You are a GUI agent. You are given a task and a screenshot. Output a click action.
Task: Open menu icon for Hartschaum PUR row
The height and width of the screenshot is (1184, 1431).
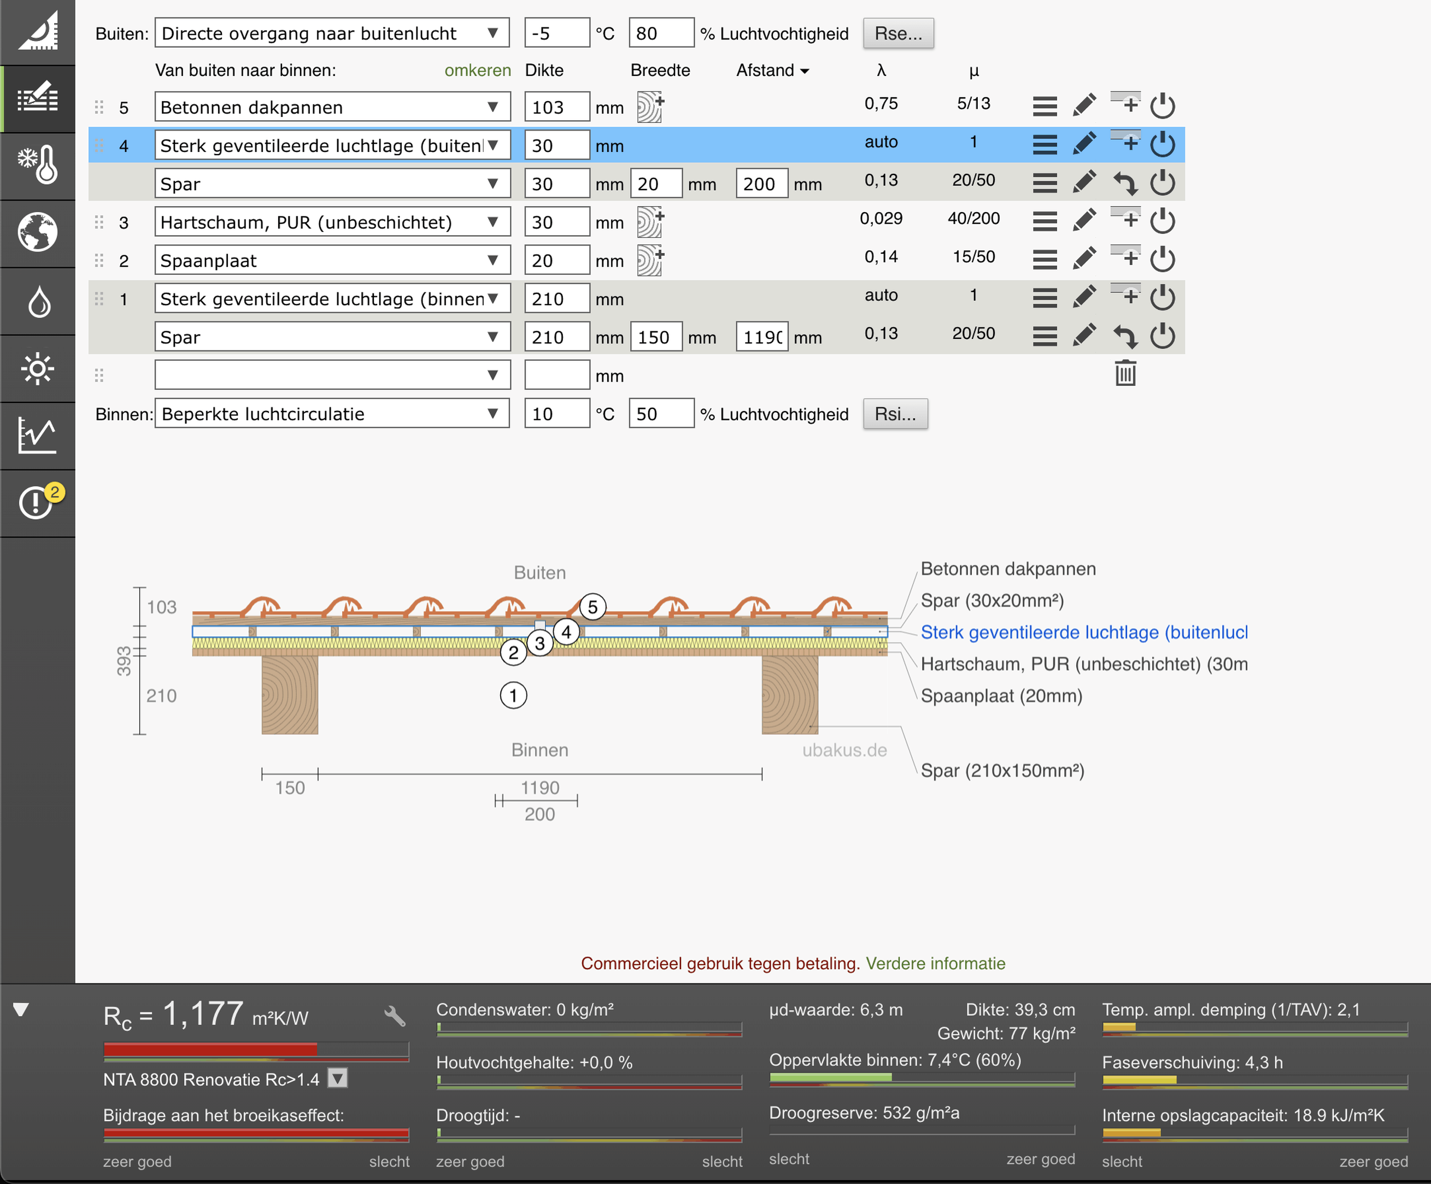pyautogui.click(x=1045, y=221)
